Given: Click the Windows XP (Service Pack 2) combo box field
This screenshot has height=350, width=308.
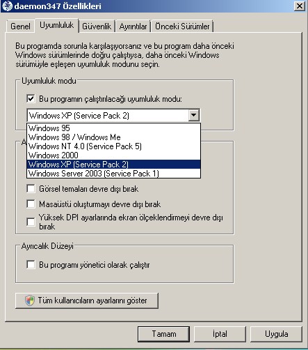Looking at the screenshot, I should 113,115.
